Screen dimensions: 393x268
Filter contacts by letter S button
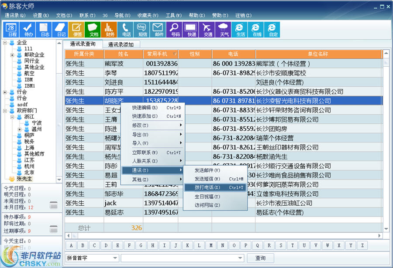[x=281, y=245]
